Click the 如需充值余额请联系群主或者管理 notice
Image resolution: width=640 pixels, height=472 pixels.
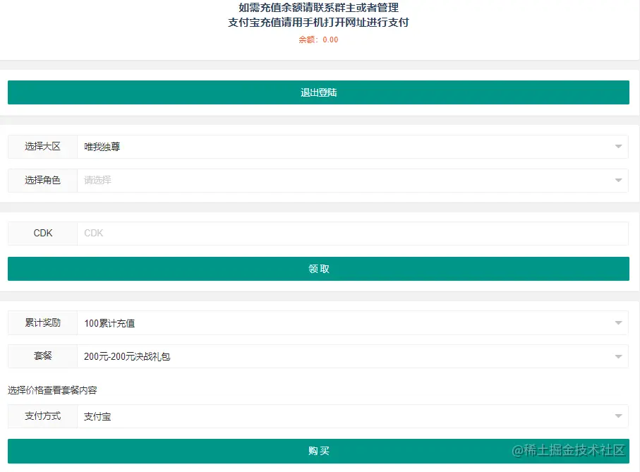(x=318, y=8)
